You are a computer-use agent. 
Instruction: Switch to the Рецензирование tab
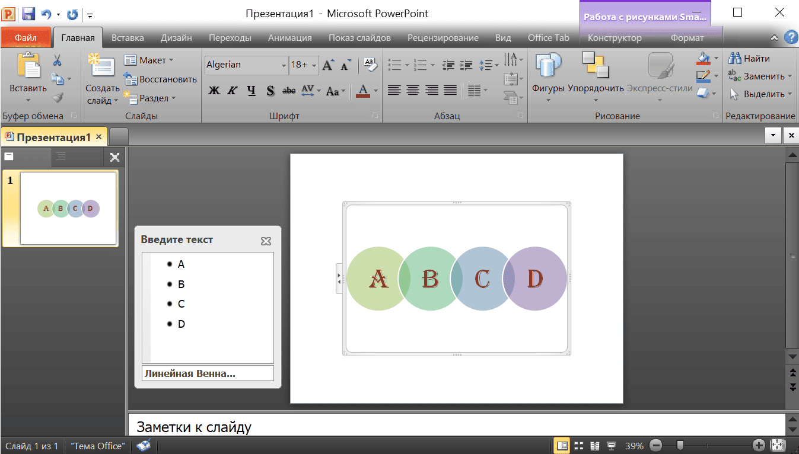443,38
